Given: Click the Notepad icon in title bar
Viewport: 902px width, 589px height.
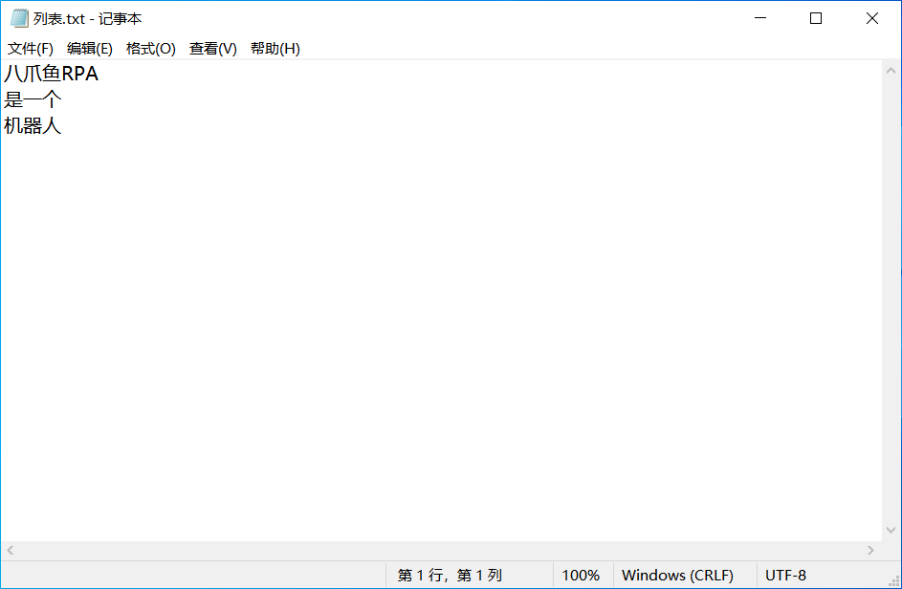Looking at the screenshot, I should (19, 18).
